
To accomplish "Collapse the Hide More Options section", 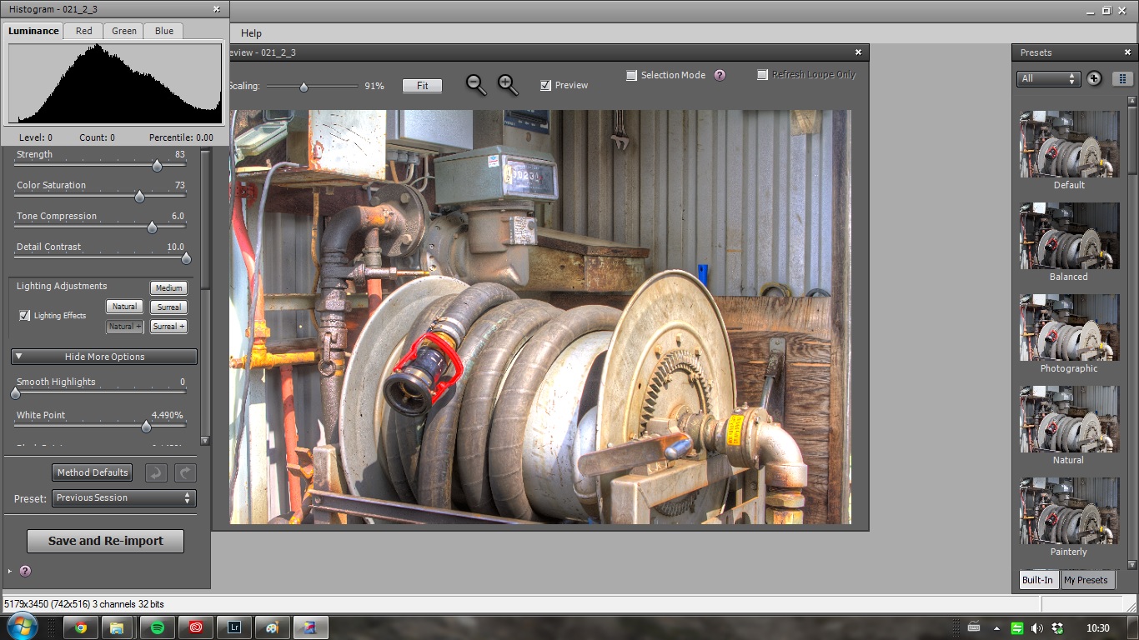I will pos(104,357).
